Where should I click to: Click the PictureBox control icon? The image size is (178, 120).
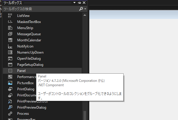coord(10,83)
